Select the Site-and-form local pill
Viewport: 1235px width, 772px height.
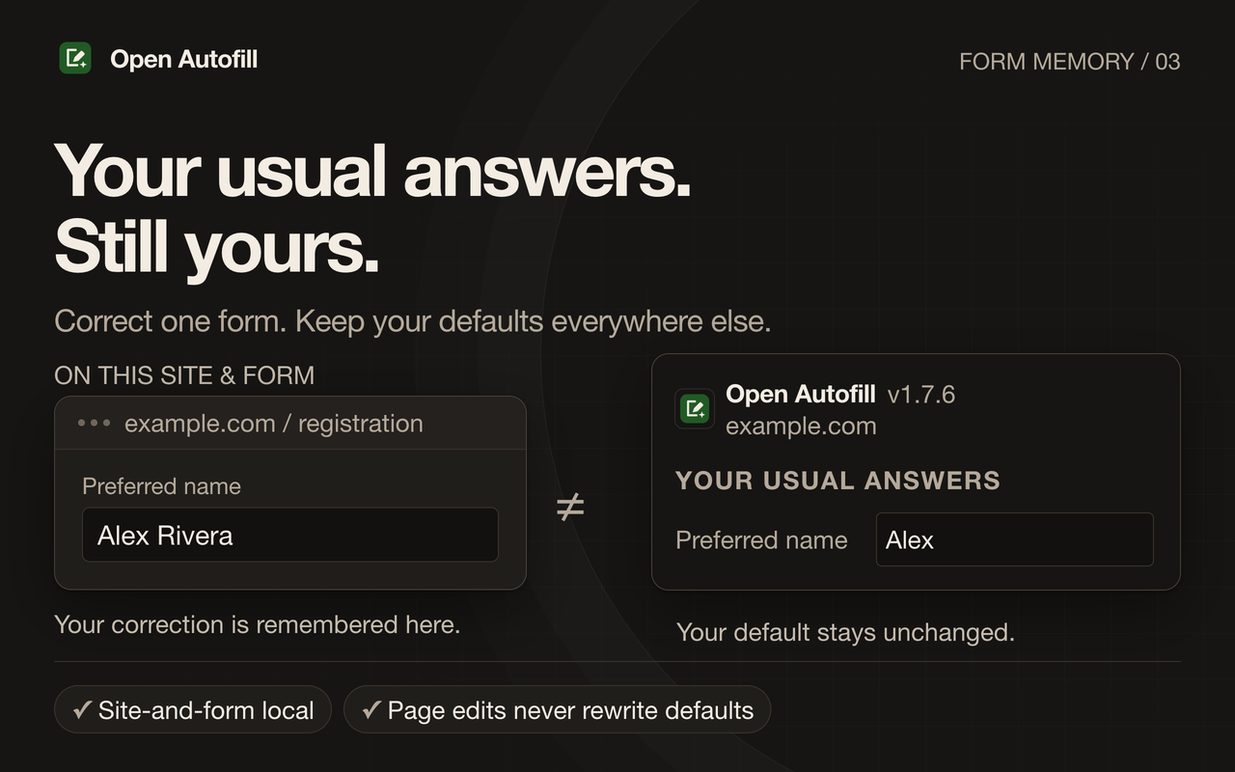point(193,709)
